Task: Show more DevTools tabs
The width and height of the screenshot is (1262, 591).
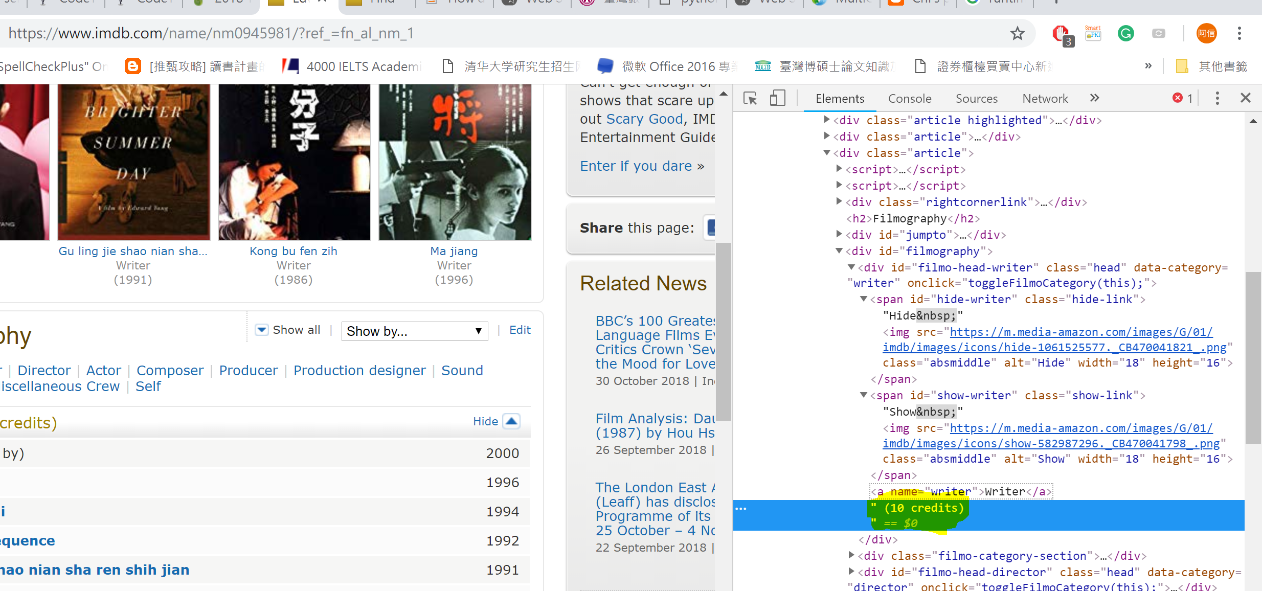Action: pos(1094,98)
